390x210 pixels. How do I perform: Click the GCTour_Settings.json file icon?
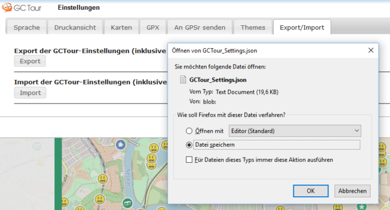pyautogui.click(x=183, y=79)
